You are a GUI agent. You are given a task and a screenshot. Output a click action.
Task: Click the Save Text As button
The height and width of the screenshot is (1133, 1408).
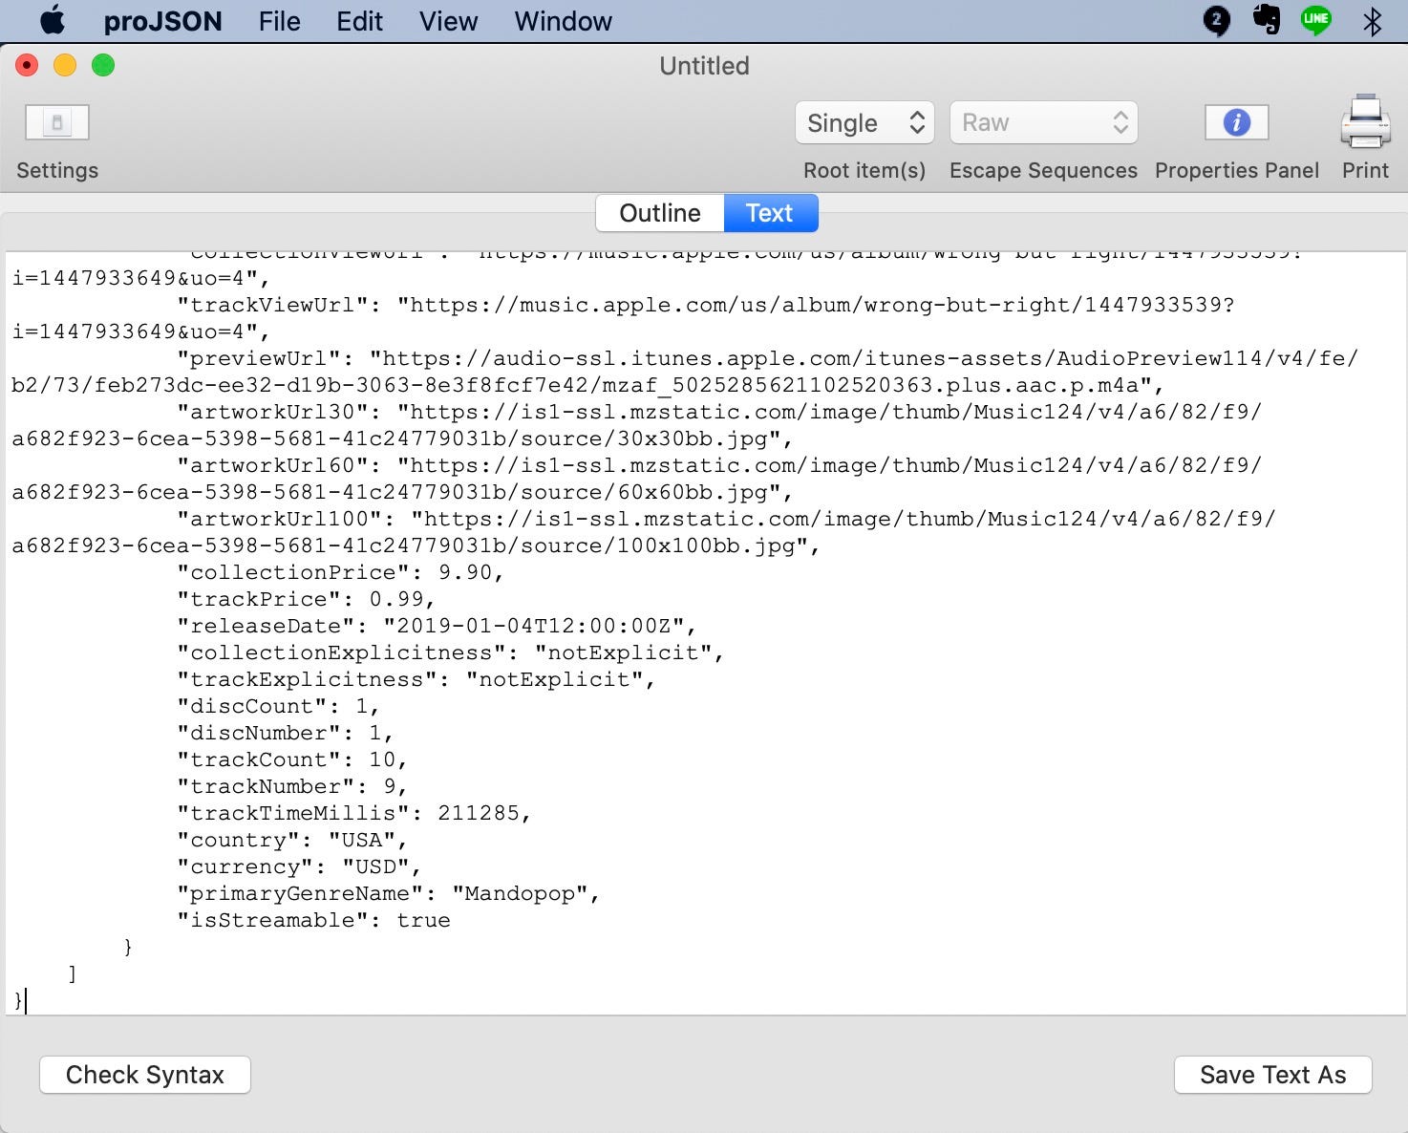coord(1272,1074)
